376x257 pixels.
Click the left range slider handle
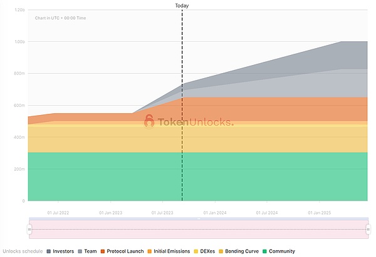coord(29,229)
